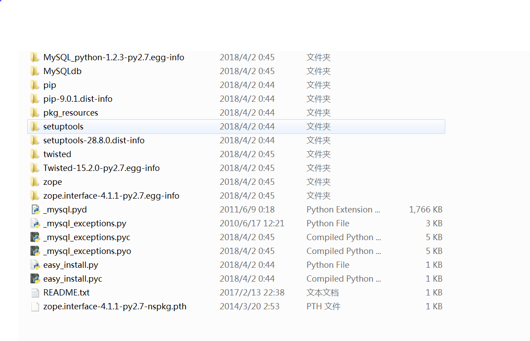
Task: Select the MySQLdb folder name
Action: coord(62,71)
